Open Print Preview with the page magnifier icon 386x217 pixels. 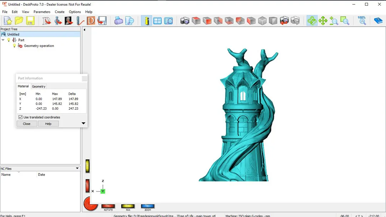(129, 21)
